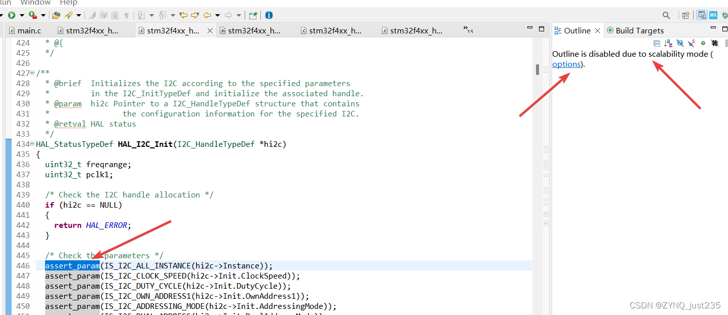Toggle Hide Non-Public Members filter
Viewport: 728px width, 315px height.
coord(703,43)
